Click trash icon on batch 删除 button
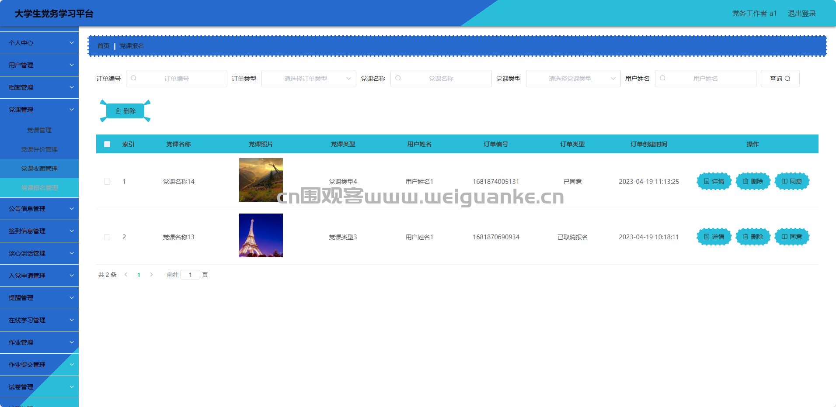836x407 pixels. [118, 111]
